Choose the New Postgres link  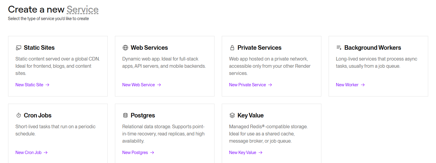tap(135, 153)
